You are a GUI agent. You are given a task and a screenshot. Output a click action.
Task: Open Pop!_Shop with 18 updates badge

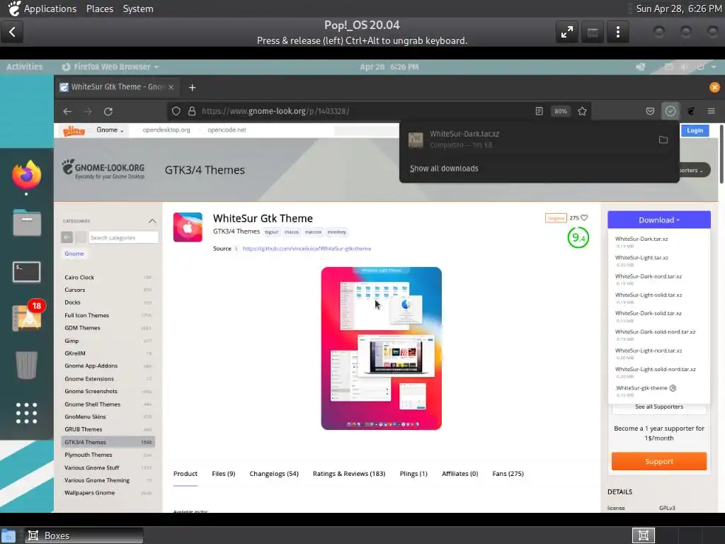pyautogui.click(x=27, y=317)
